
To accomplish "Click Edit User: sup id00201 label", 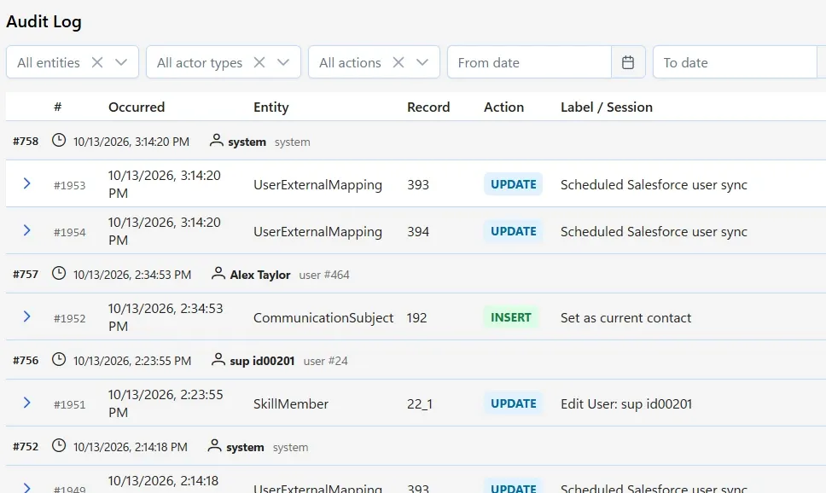I will tap(626, 404).
